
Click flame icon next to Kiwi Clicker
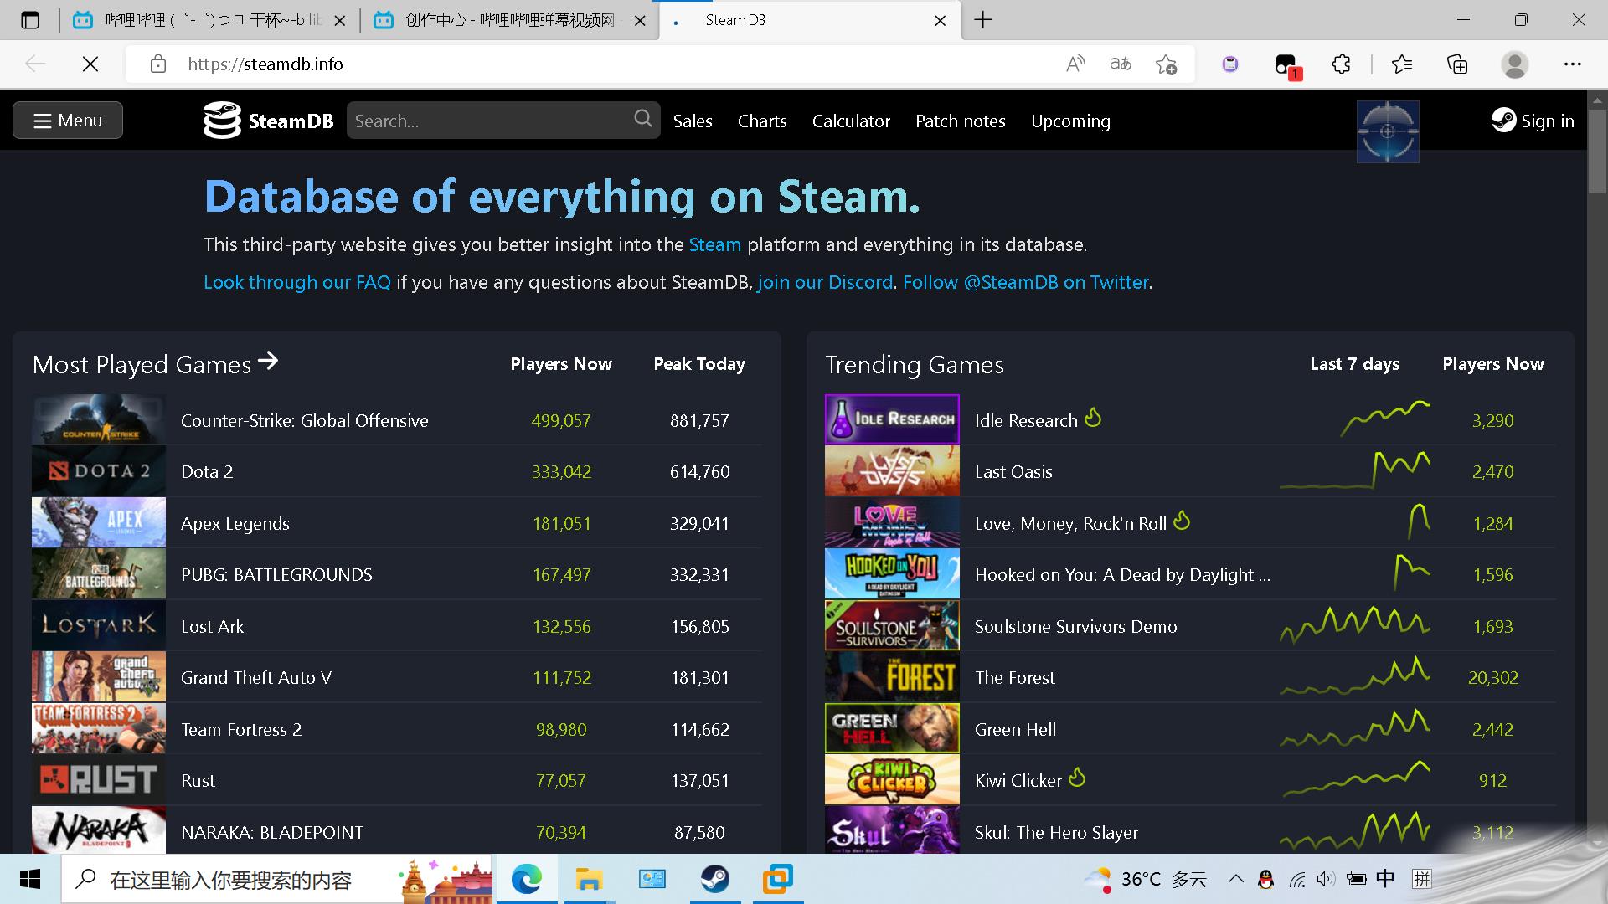[x=1077, y=778]
